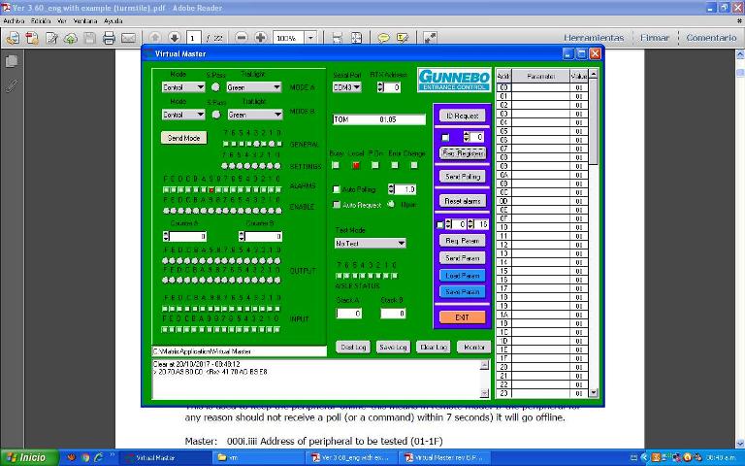Click the Stack A value field
Image resolution: width=745 pixels, height=466 pixels.
click(x=349, y=314)
